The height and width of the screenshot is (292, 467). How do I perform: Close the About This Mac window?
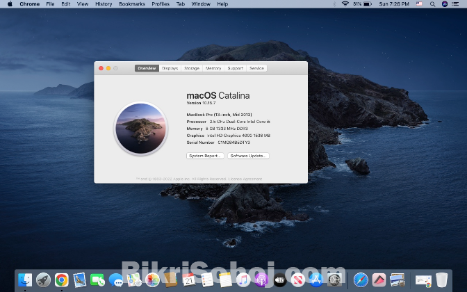pyautogui.click(x=101, y=68)
